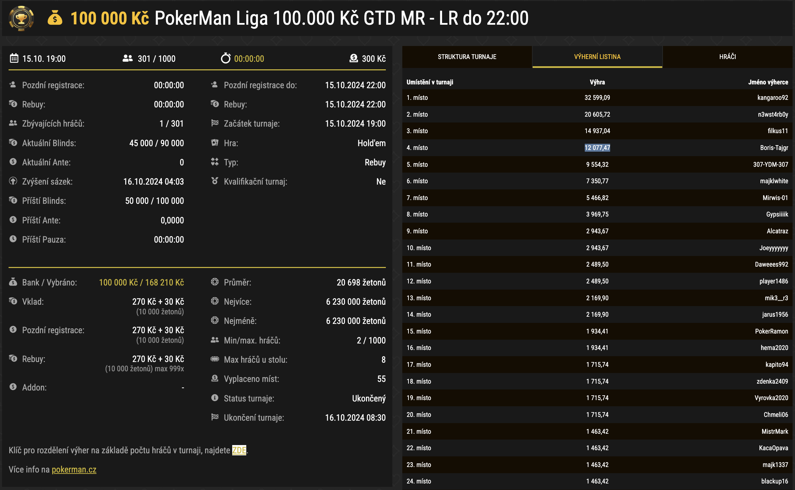Click the calendar icon next to 15.10. 19:00

tap(14, 58)
